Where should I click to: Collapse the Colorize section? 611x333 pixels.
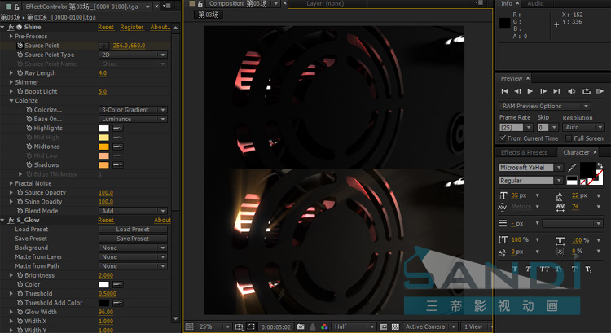[11, 100]
